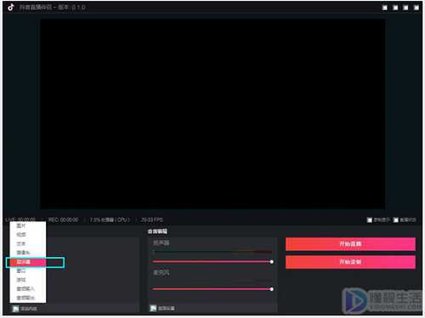This screenshot has width=425, height=318.
Task: Click the start live (开始直播) red button
Action: click(350, 244)
